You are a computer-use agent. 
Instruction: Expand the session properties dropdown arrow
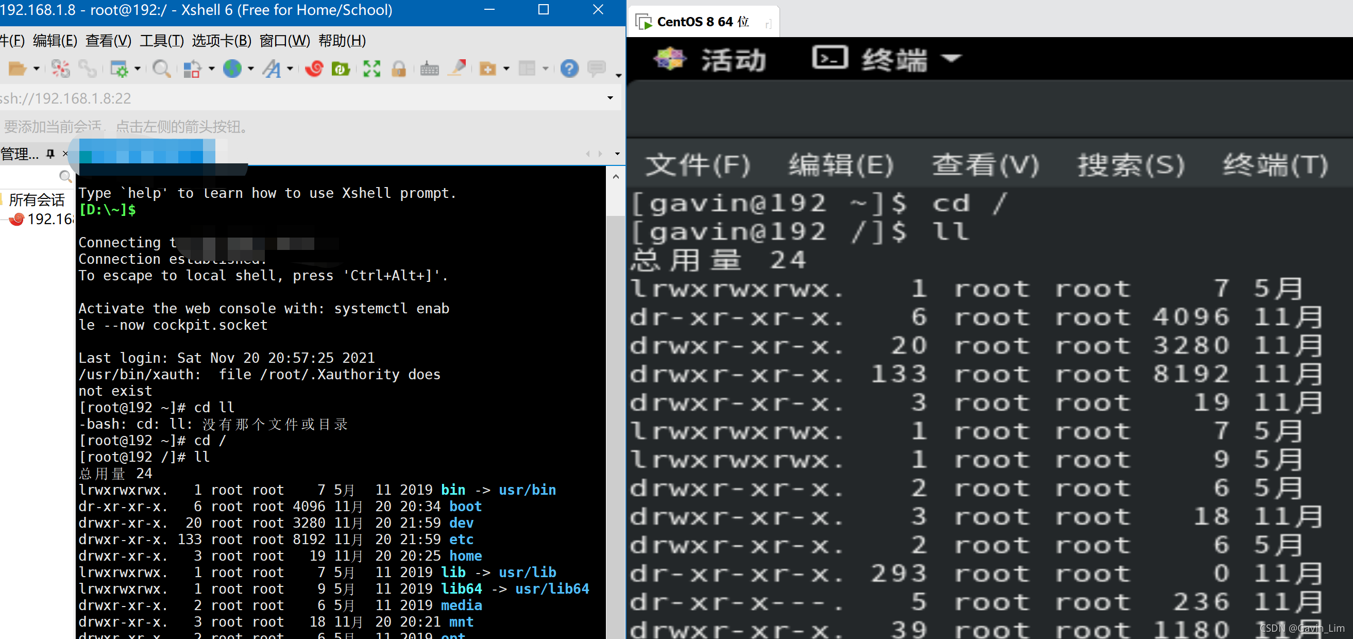click(x=138, y=69)
